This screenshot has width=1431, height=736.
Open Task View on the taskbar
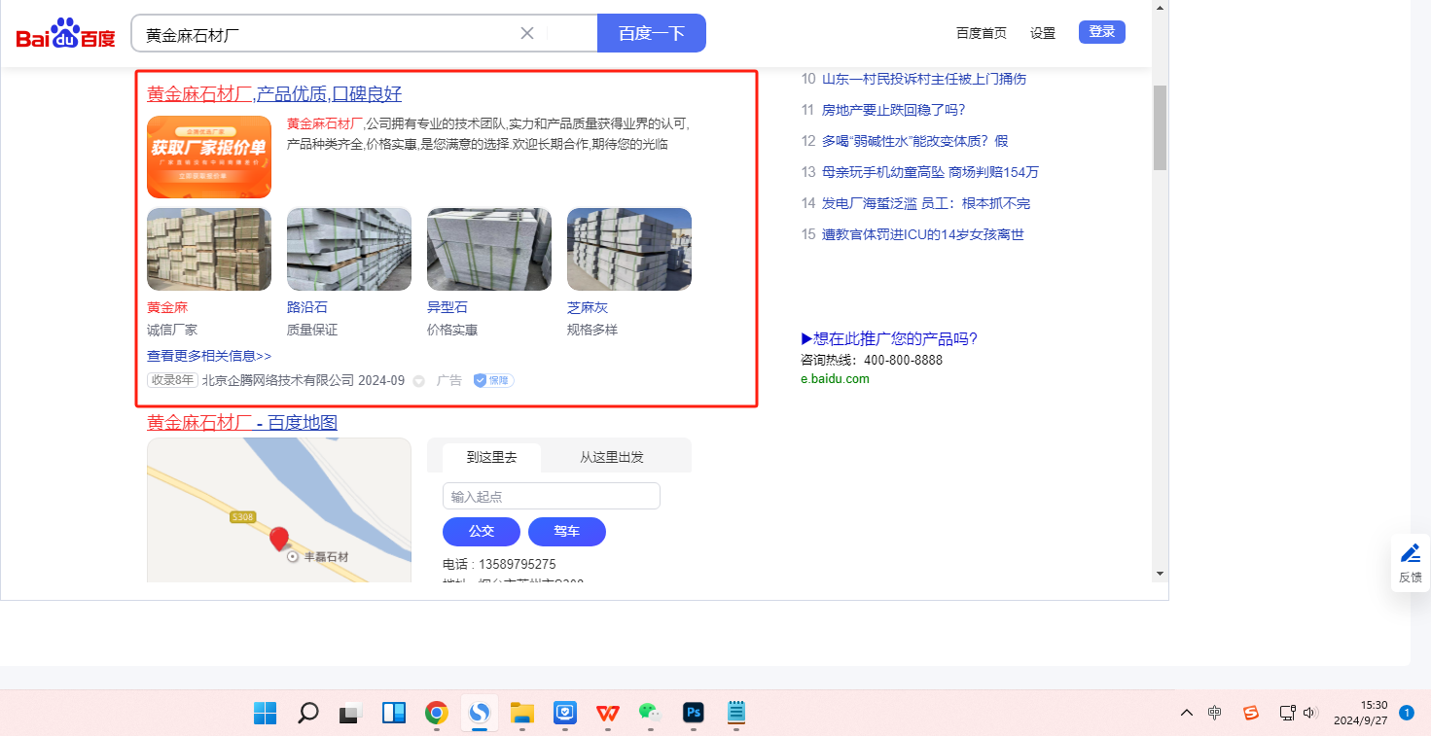click(x=350, y=714)
